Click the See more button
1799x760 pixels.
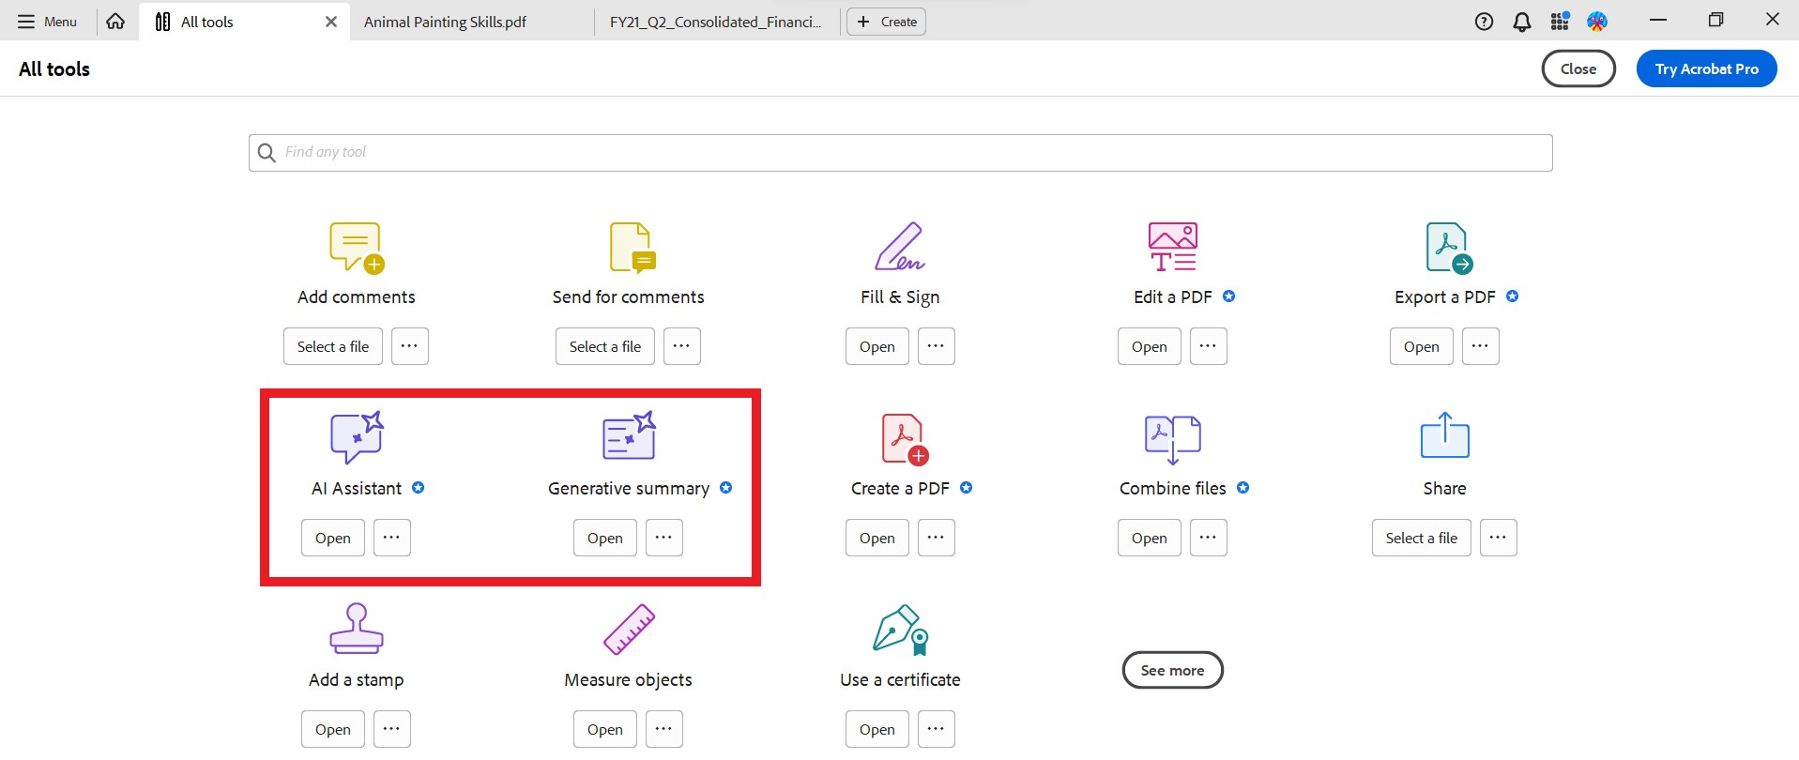click(1172, 670)
